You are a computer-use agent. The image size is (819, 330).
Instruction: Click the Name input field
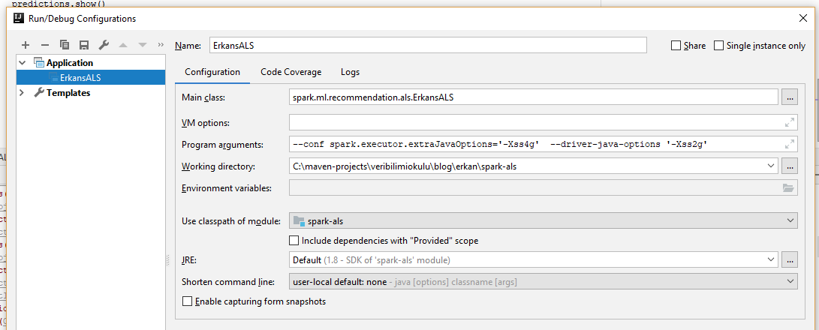[428, 46]
